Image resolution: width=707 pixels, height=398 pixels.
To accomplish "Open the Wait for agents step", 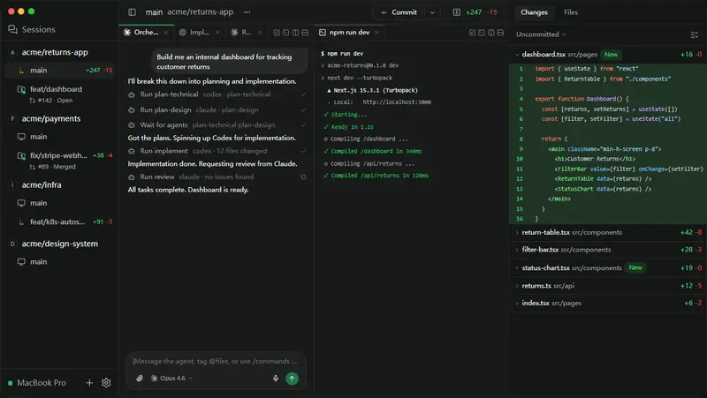I will [x=217, y=124].
